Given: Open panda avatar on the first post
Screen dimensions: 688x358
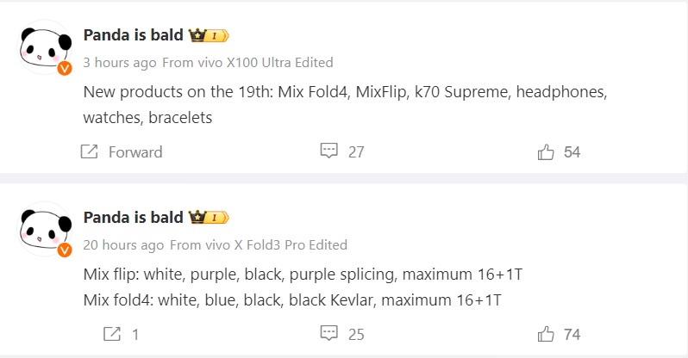Looking at the screenshot, I should tap(43, 46).
